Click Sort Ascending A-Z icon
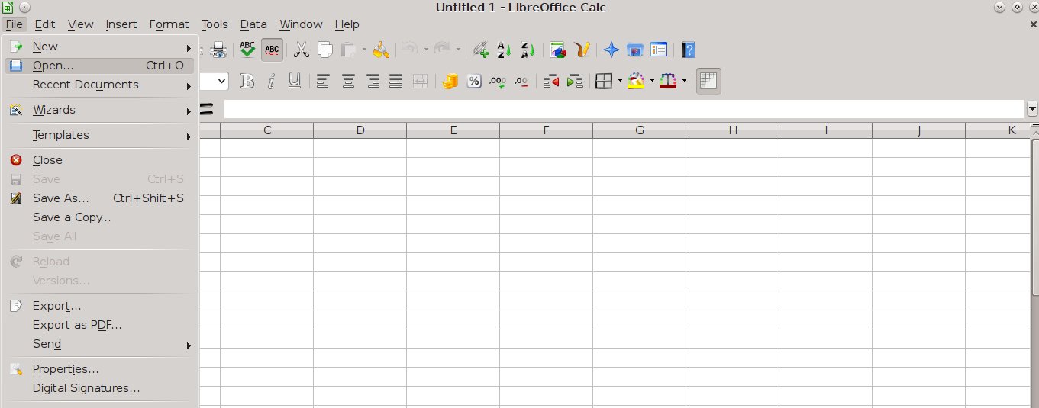Screen dimensions: 1039x408 click(x=504, y=50)
